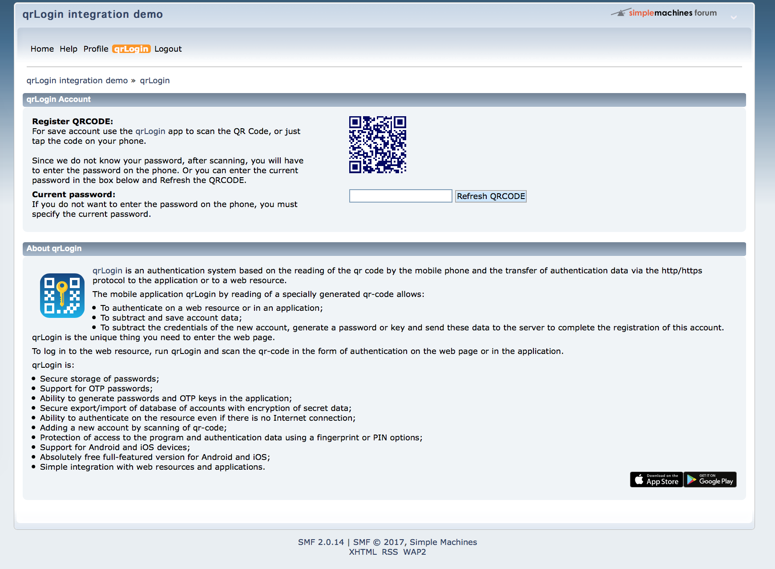Click 'Ability to authenticate on the resource' item
The width and height of the screenshot is (775, 569).
198,418
